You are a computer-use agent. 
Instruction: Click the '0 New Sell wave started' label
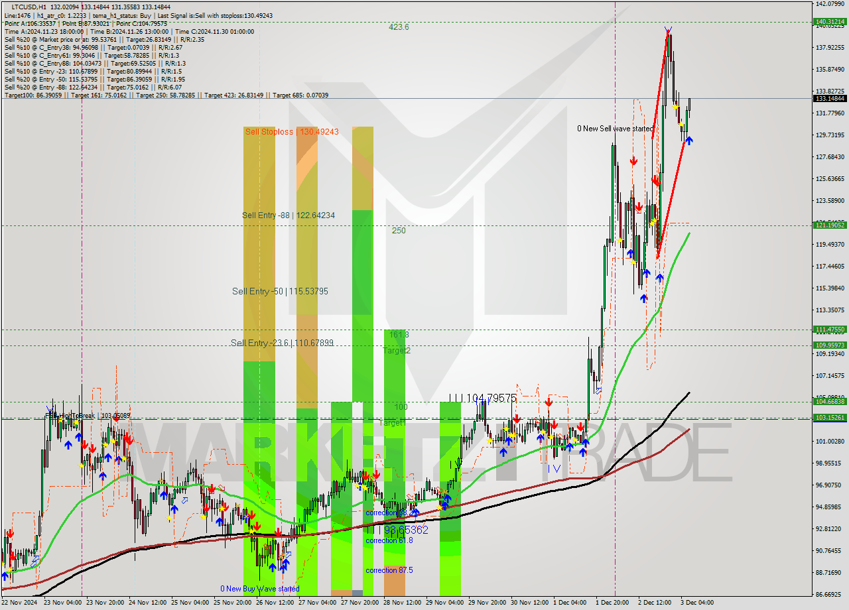pos(616,129)
